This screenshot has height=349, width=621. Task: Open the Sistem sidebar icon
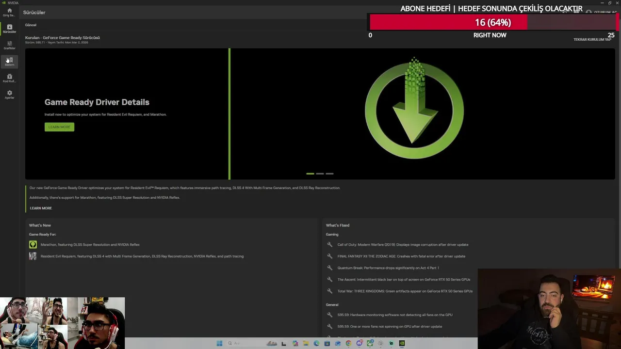[x=9, y=62]
